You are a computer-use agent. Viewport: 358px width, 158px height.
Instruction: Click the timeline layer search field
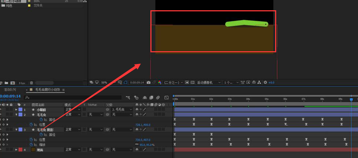(73, 98)
